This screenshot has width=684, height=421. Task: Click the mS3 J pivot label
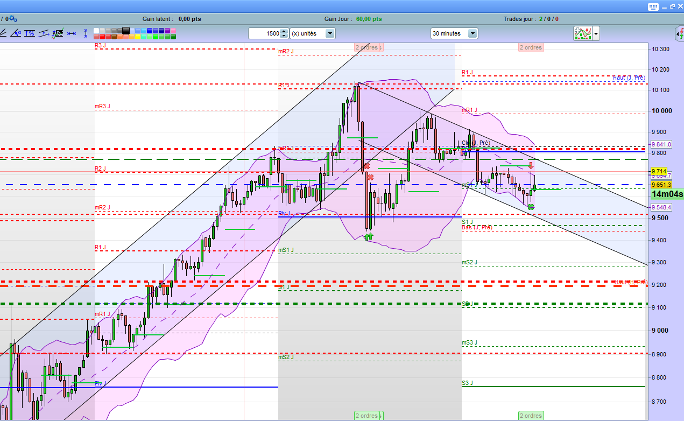click(x=469, y=342)
